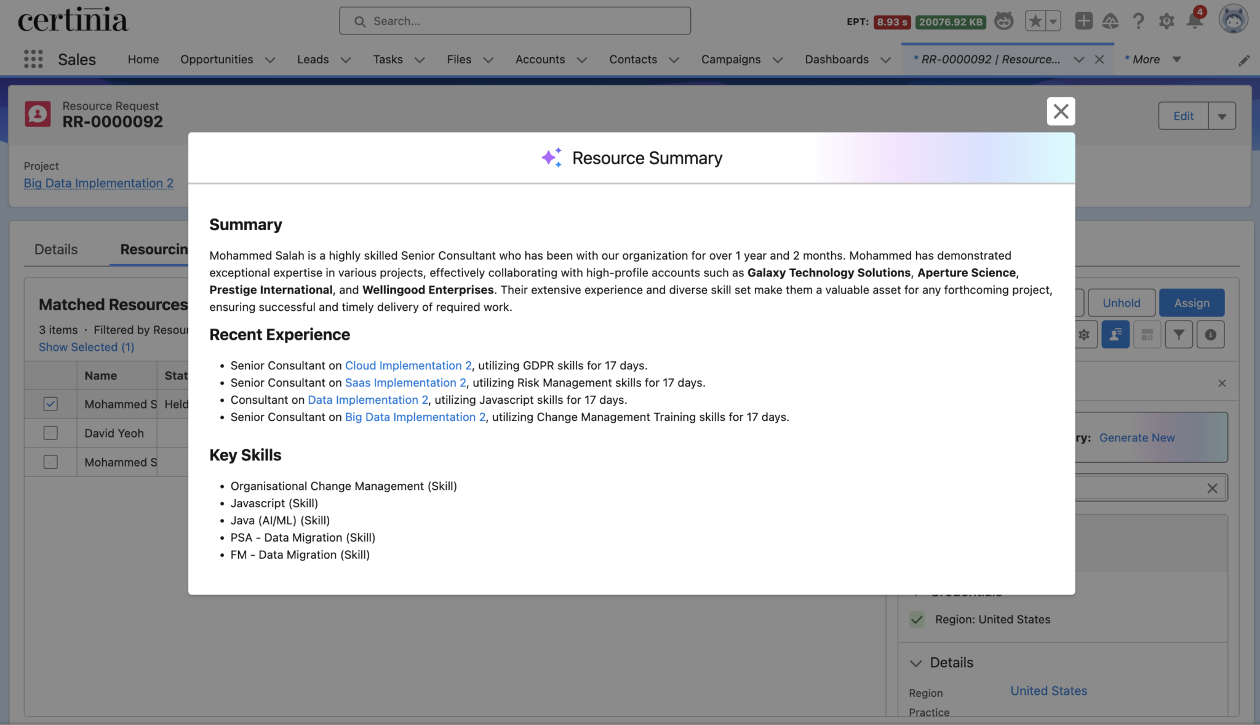Viewport: 1260px width, 725px height.
Task: Select the list view settings gear below Unhold
Action: point(1085,334)
